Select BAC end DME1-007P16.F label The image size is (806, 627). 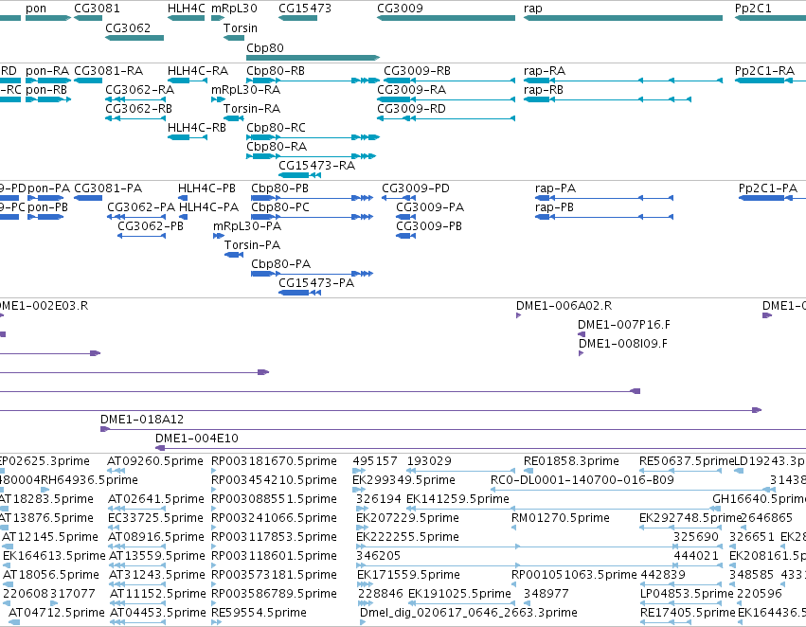[x=624, y=324]
